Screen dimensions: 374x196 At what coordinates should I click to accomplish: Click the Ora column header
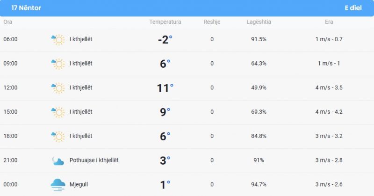(x=7, y=22)
